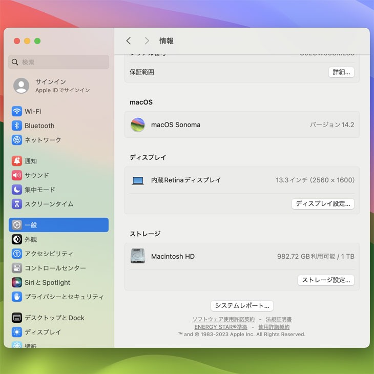Viewport: 374px width, 374px height.
Task: Open デスクトップと Dock settings
Action: (x=58, y=318)
